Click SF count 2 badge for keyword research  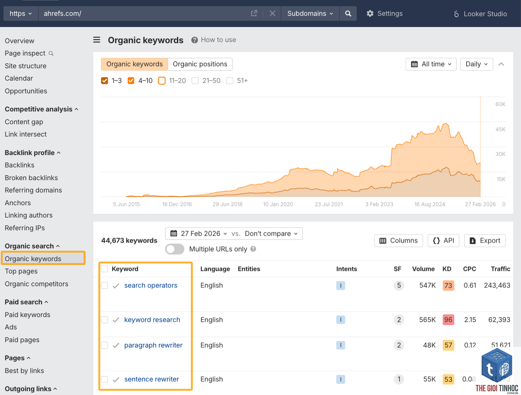(x=399, y=320)
